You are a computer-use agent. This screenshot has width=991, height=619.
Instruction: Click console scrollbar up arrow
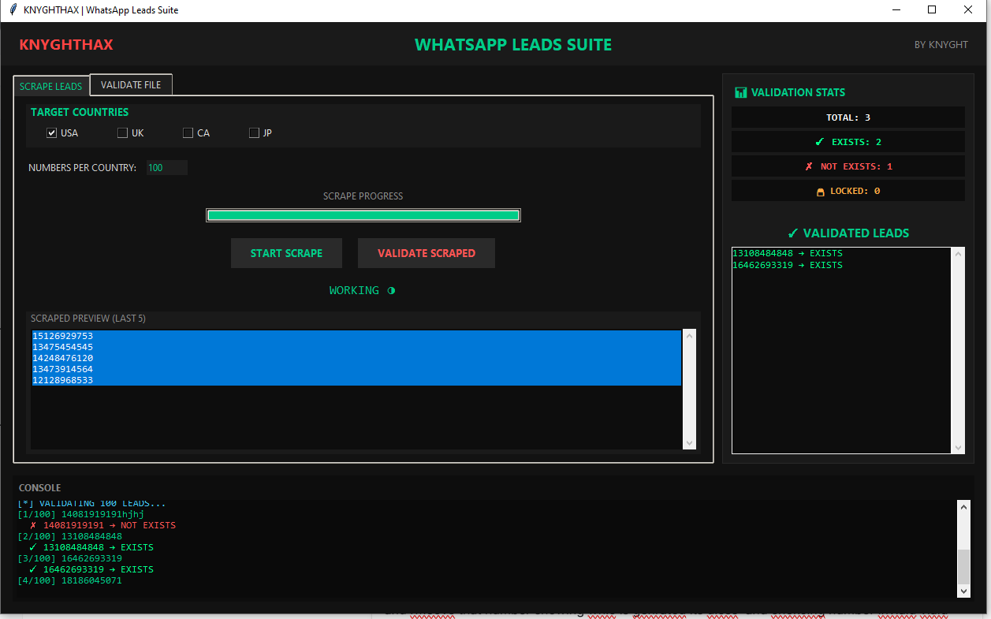tap(964, 506)
